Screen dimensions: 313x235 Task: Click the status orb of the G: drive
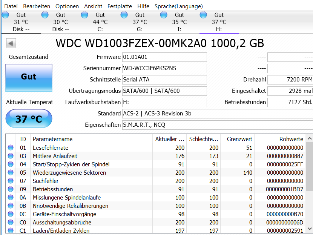tap(124, 15)
